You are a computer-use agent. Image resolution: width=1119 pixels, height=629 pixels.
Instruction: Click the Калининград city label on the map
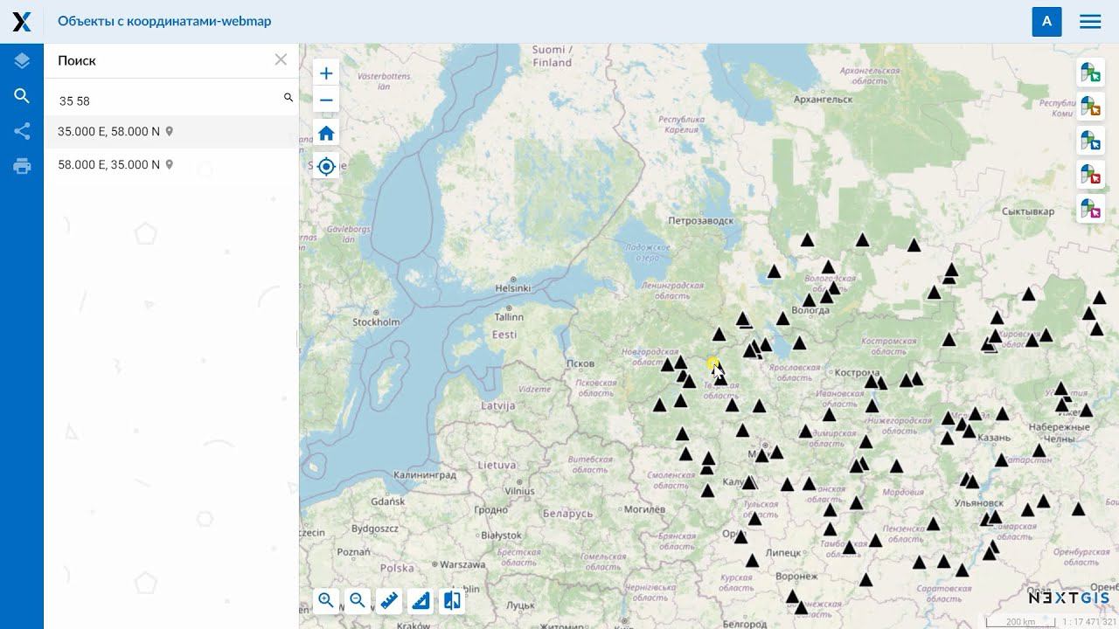(x=426, y=475)
